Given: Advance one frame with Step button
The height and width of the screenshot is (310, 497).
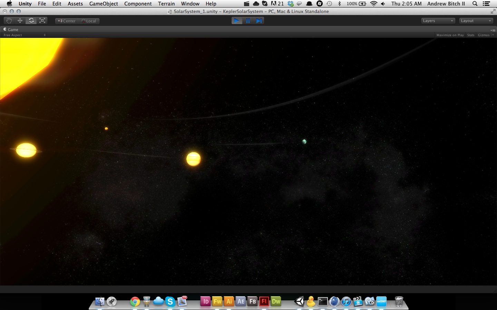Looking at the screenshot, I should pyautogui.click(x=259, y=21).
